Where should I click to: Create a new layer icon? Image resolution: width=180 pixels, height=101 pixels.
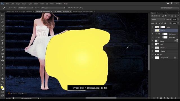coord(172,98)
